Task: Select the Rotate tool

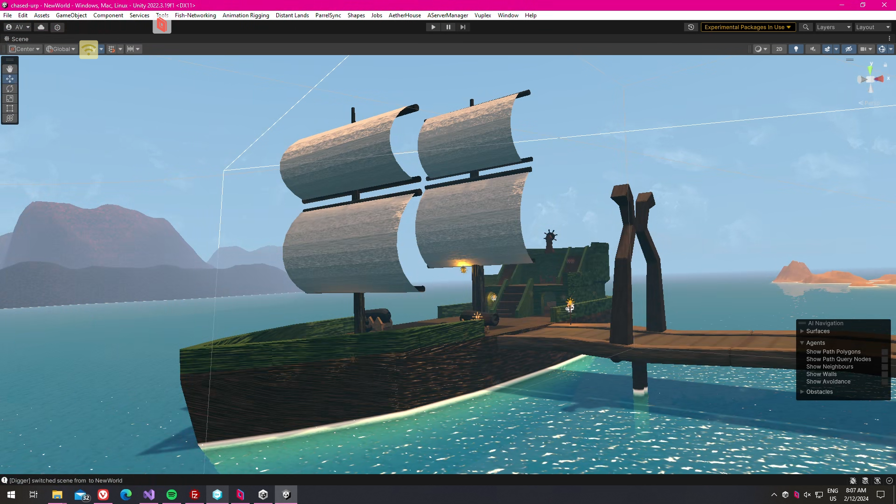Action: tap(10, 89)
